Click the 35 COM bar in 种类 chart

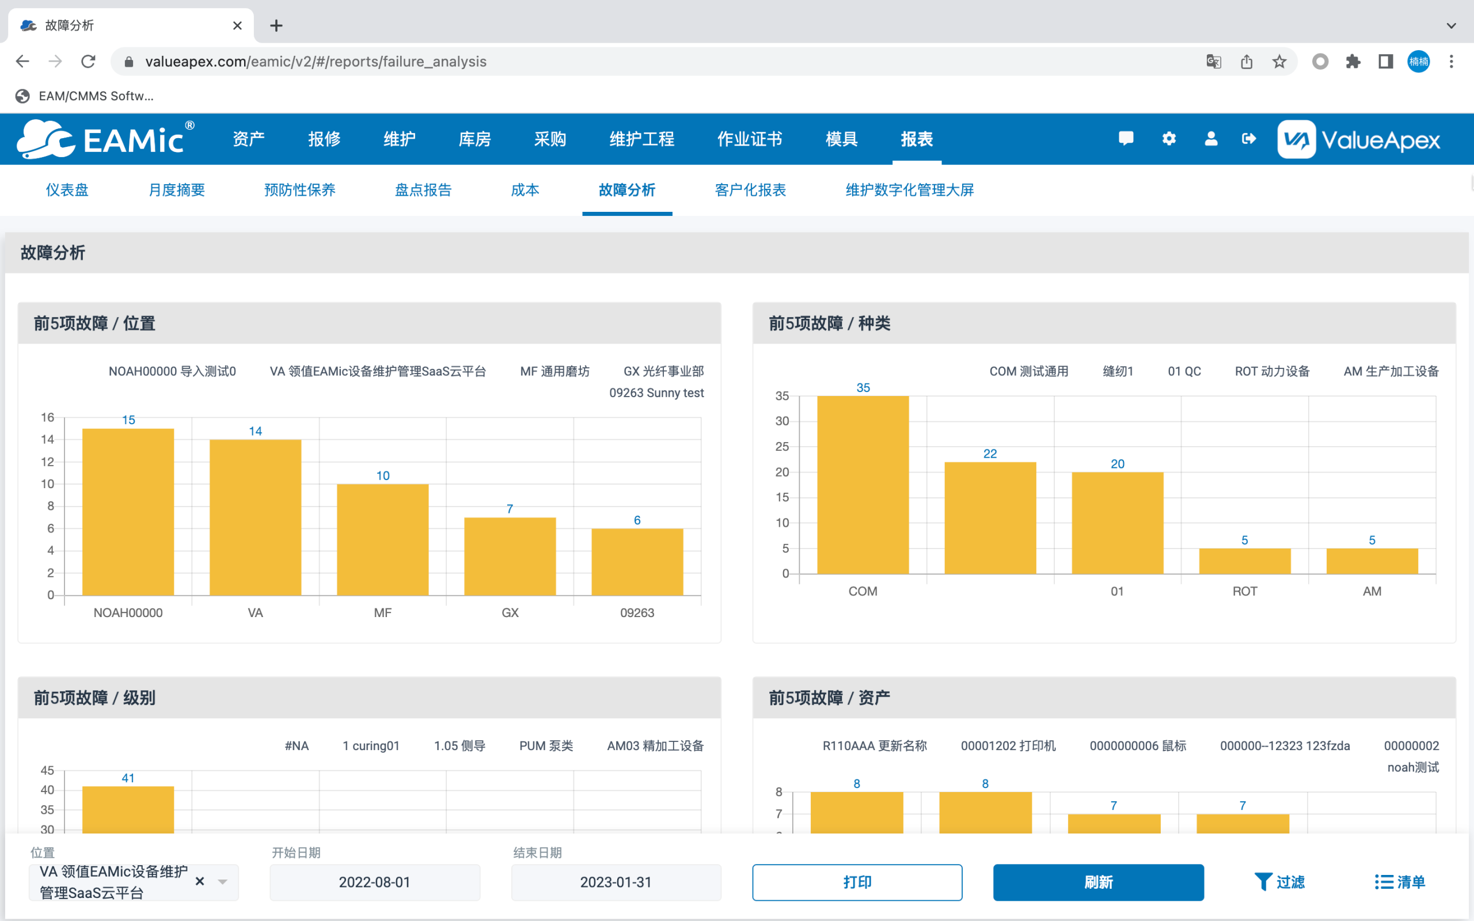point(863,484)
